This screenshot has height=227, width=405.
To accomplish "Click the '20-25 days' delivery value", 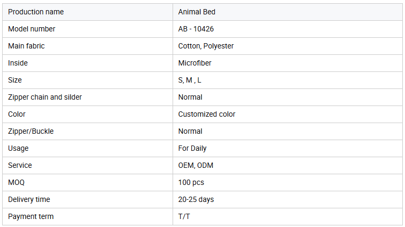I will [x=196, y=199].
